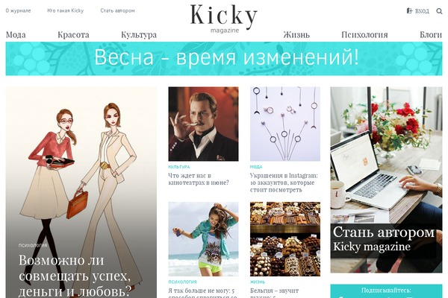This screenshot has height=298, width=448.
Task: Click the Весна – время изменений banner
Action: [224, 59]
